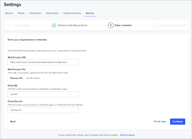Click the Enter metadata step label
This screenshot has width=192, height=139.
point(123,25)
